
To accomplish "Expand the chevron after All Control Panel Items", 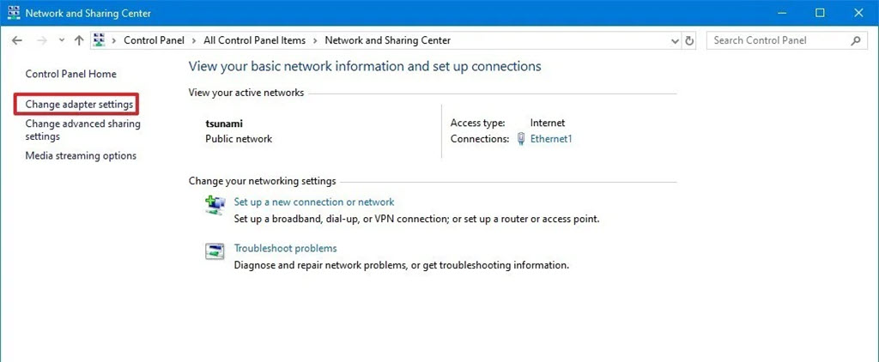I will click(x=316, y=40).
